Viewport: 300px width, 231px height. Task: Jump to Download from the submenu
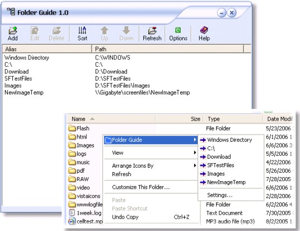coord(219,157)
